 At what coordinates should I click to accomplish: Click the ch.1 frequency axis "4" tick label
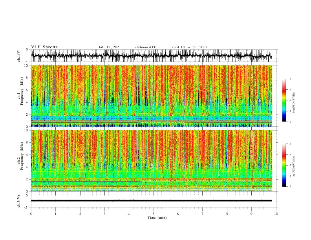point(27,102)
